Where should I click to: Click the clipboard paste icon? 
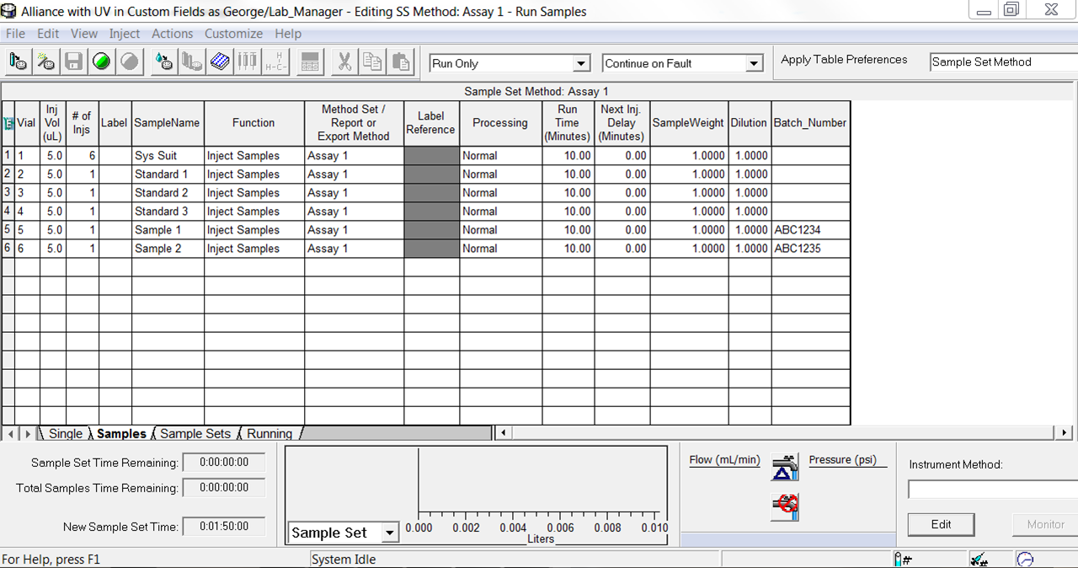coord(401,62)
